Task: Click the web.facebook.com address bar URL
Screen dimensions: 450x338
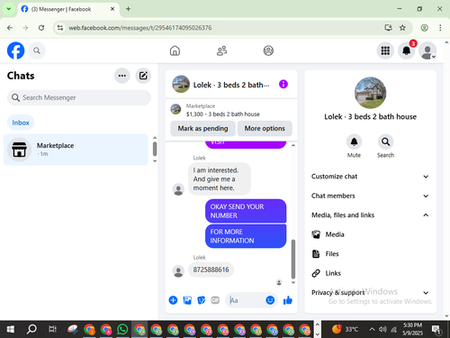Action: click(x=140, y=28)
